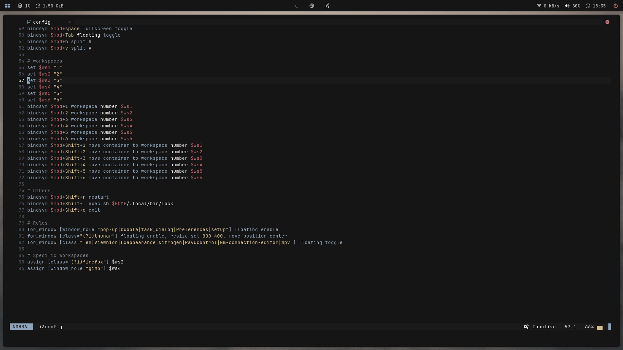Click the '# Rules' comment line
This screenshot has height=350, width=623.
[37, 223]
